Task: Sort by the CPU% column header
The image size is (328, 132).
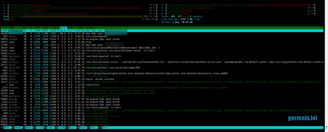Action: coord(63,28)
